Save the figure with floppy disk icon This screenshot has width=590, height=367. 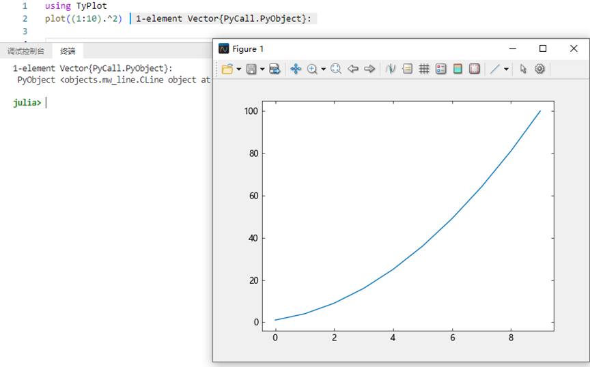[x=251, y=69]
